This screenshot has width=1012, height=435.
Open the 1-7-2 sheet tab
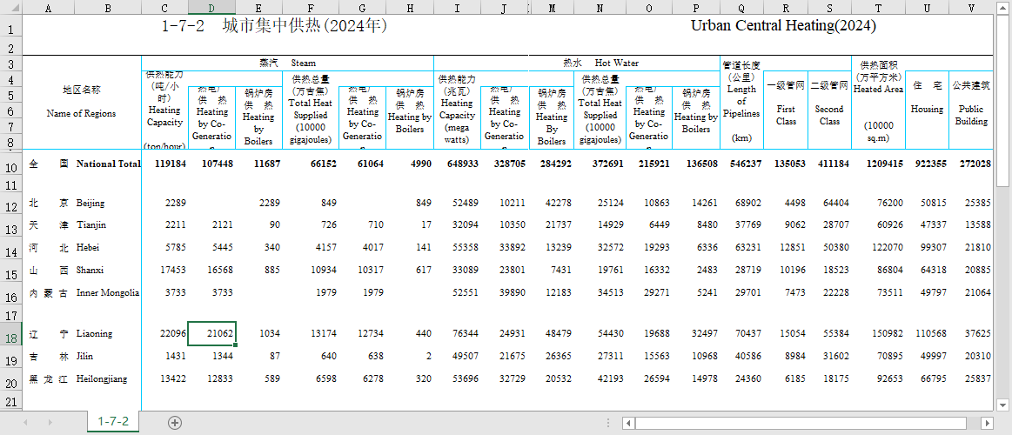[113, 422]
